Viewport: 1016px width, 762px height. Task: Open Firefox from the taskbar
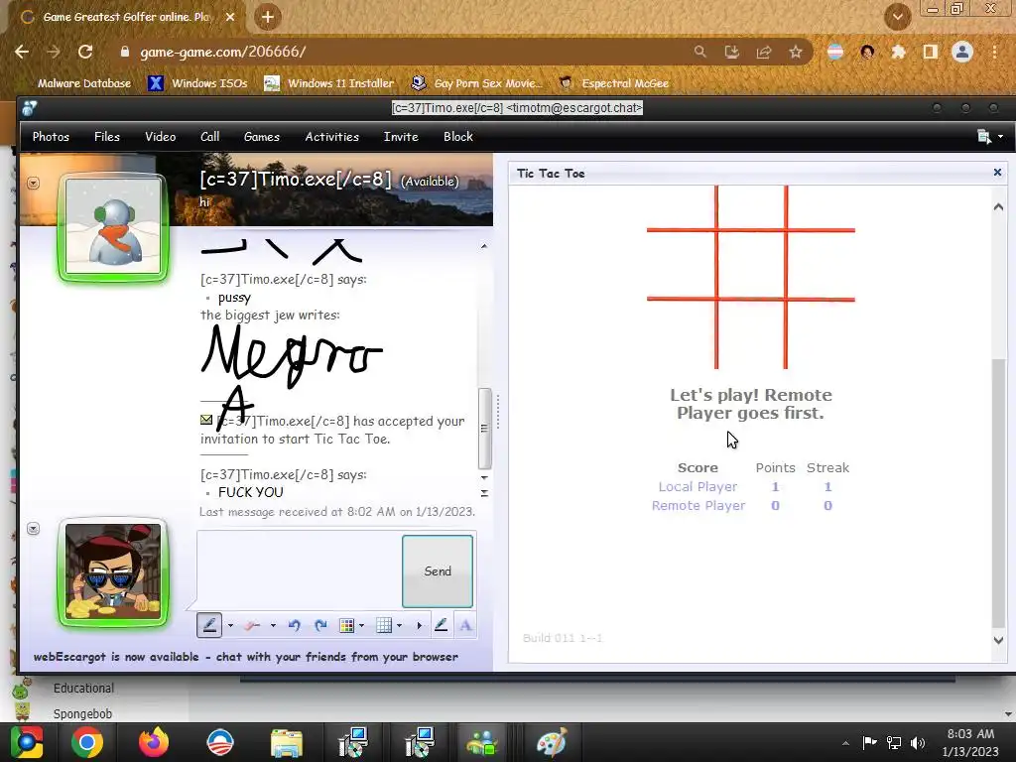tap(154, 742)
